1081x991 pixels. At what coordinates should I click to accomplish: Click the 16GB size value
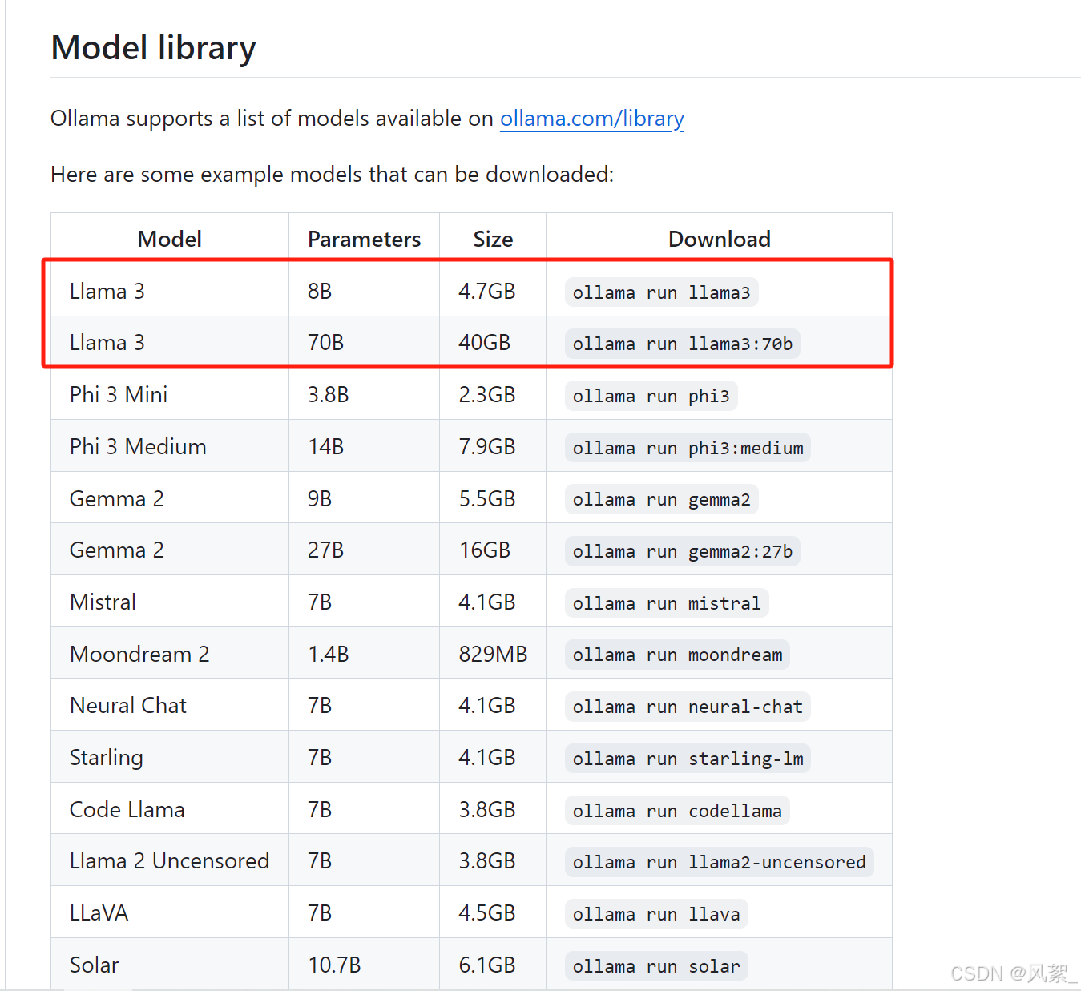484,550
